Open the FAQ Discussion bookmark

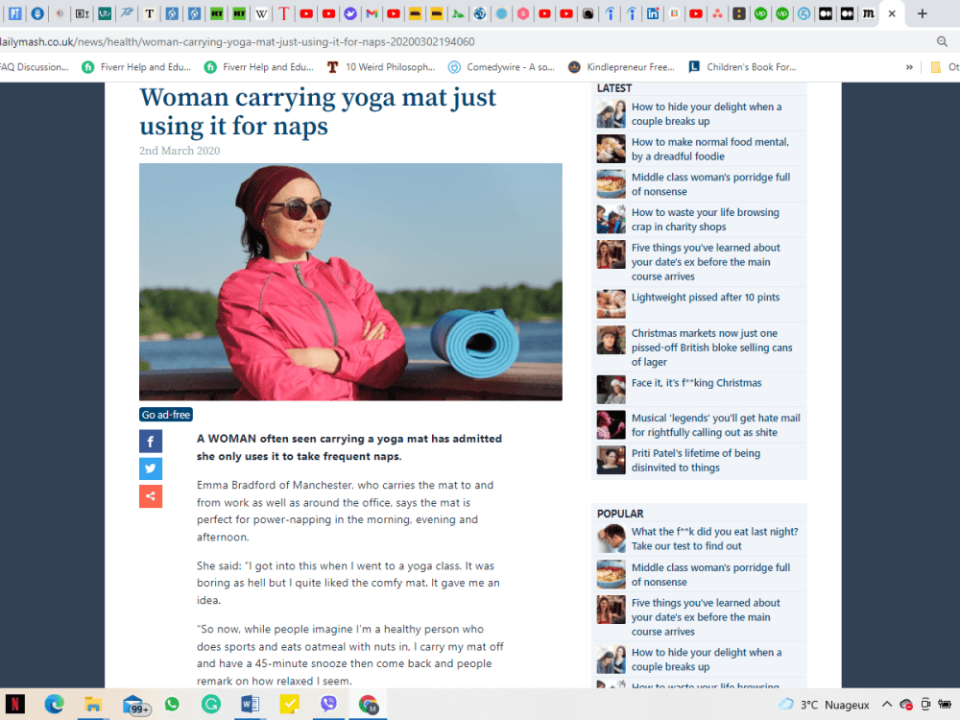pos(35,67)
